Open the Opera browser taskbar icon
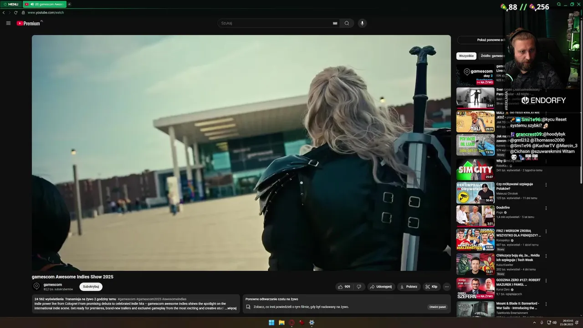 click(x=291, y=323)
